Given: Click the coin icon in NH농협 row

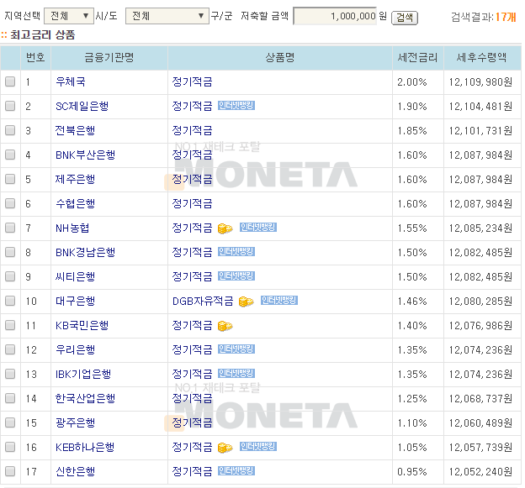Looking at the screenshot, I should (225, 228).
